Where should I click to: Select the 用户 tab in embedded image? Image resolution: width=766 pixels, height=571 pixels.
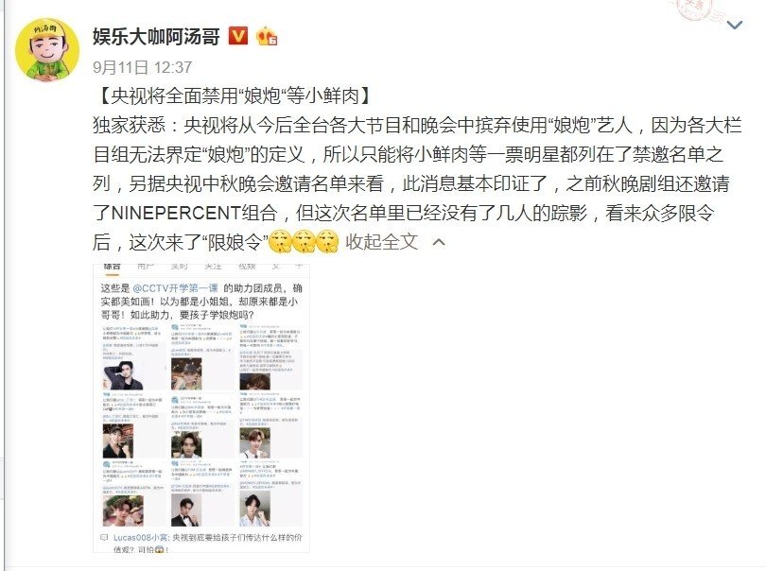click(x=146, y=267)
